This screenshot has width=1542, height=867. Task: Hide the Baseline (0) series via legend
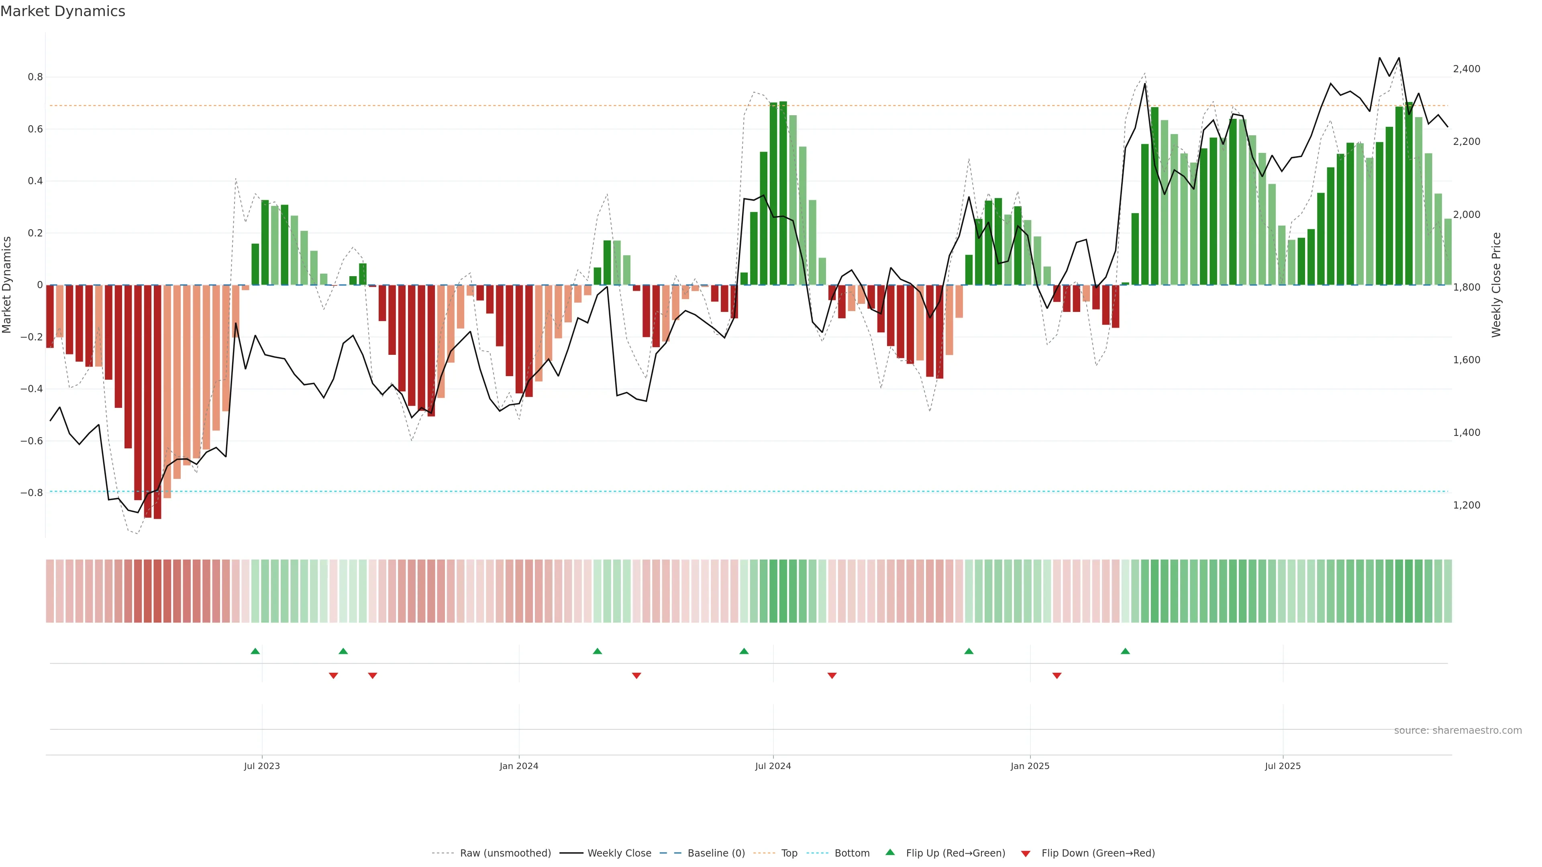[716, 853]
